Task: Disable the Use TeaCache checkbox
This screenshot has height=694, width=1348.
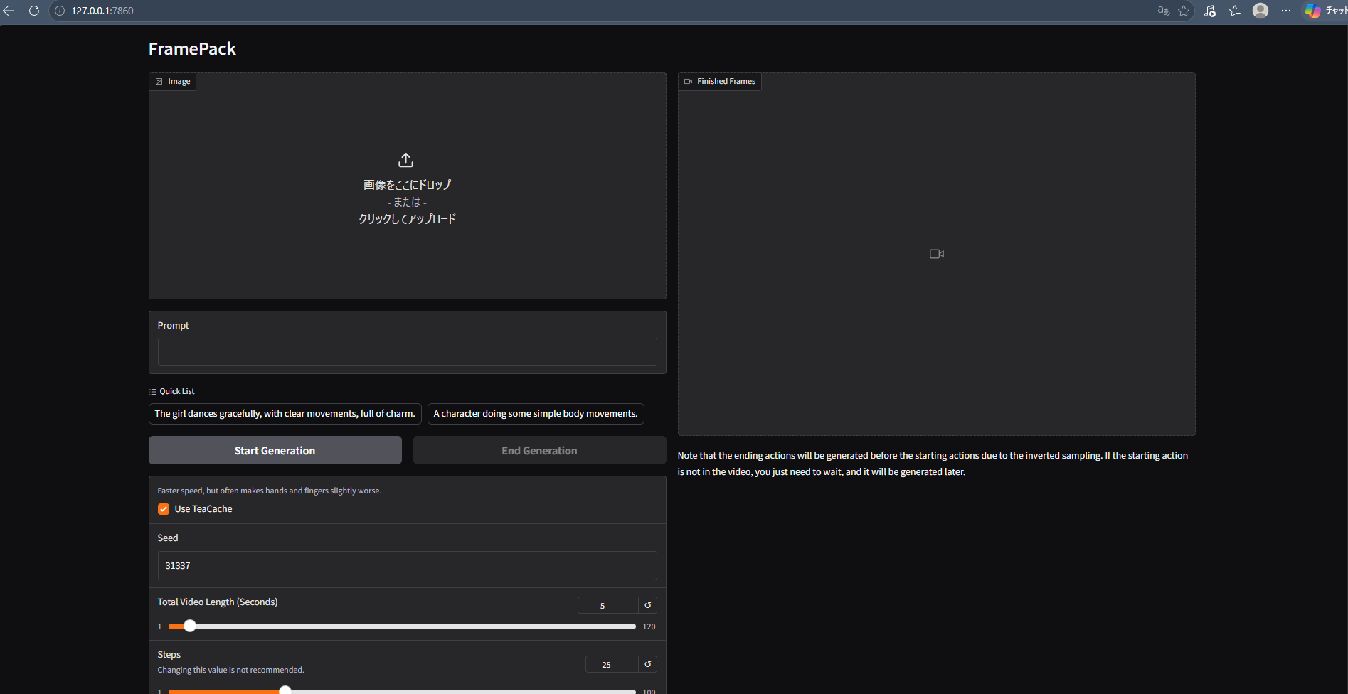Action: point(164,509)
